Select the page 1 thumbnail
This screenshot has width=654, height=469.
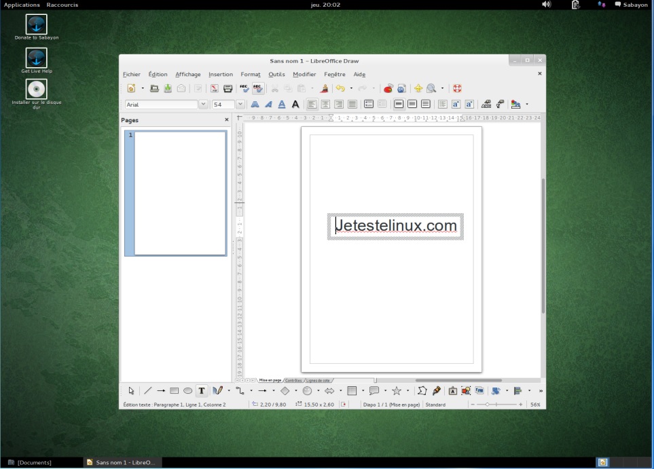pos(176,193)
